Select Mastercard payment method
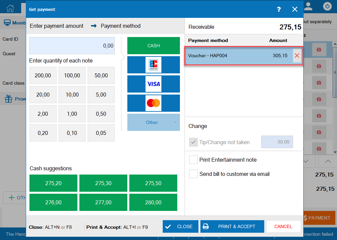337x240 pixels. [153, 103]
